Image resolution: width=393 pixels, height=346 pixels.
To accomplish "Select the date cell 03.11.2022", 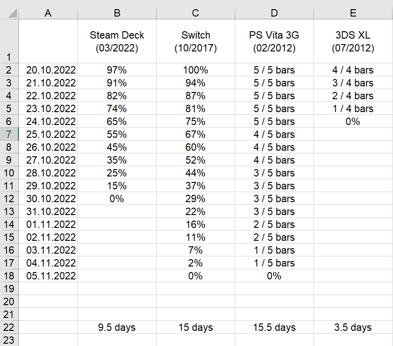I will (x=48, y=250).
